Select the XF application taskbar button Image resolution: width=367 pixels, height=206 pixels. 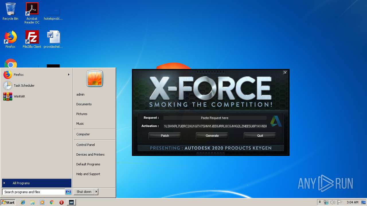tap(71, 202)
